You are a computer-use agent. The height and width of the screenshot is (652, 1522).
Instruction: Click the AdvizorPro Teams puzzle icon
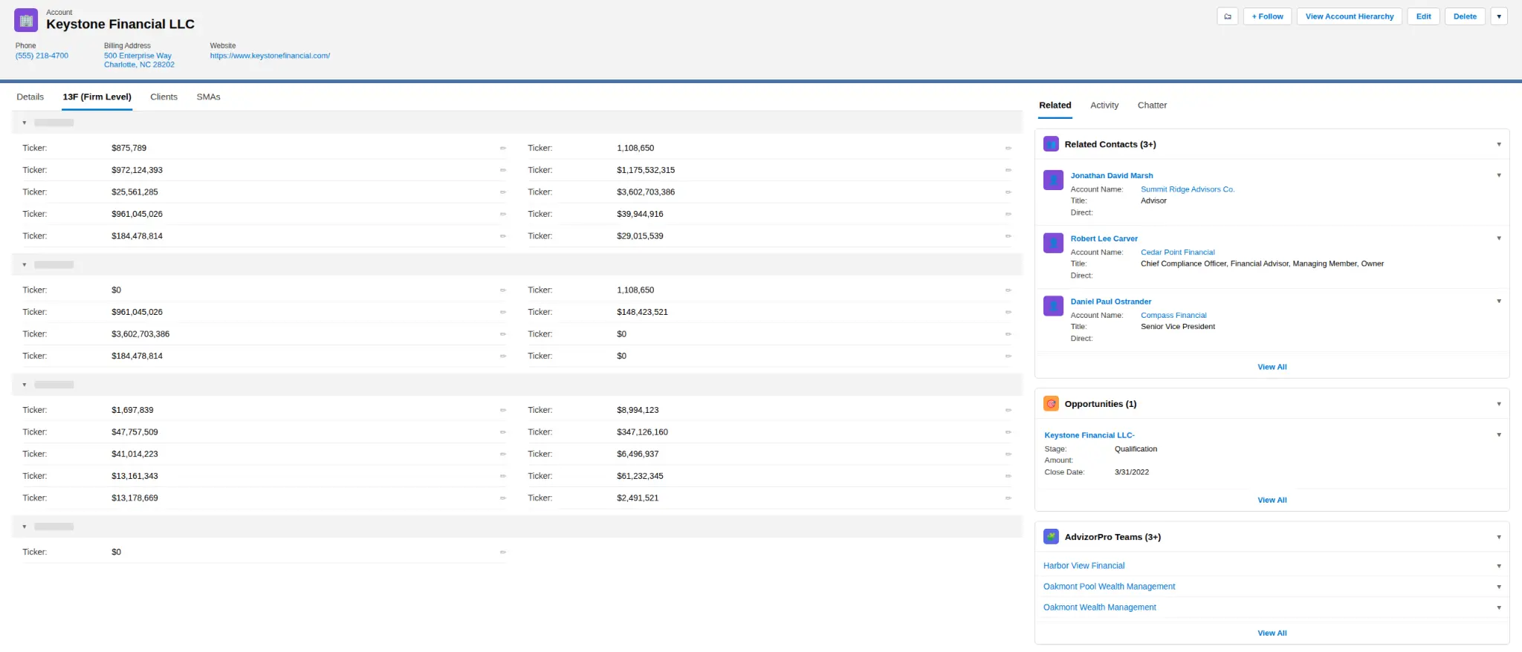[x=1051, y=537]
